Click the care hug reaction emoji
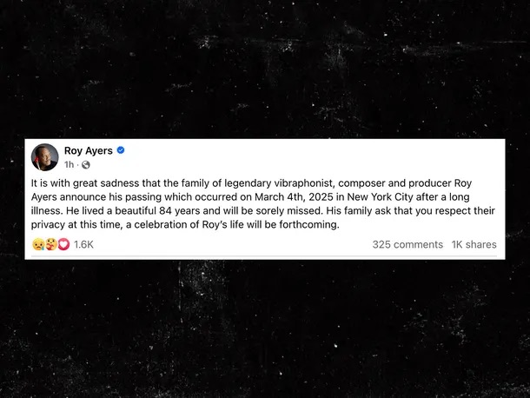 point(50,245)
